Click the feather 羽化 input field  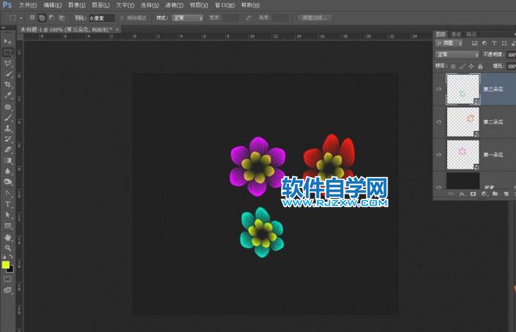click(102, 18)
